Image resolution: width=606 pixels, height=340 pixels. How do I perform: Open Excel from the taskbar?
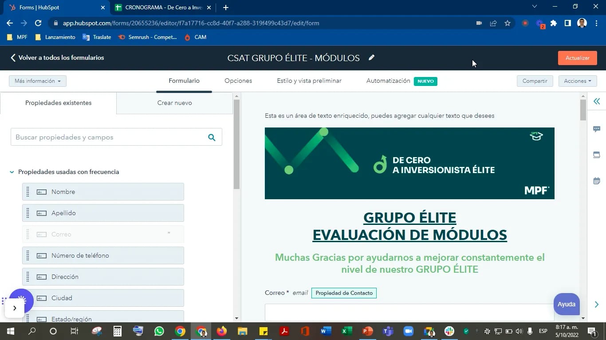click(346, 331)
